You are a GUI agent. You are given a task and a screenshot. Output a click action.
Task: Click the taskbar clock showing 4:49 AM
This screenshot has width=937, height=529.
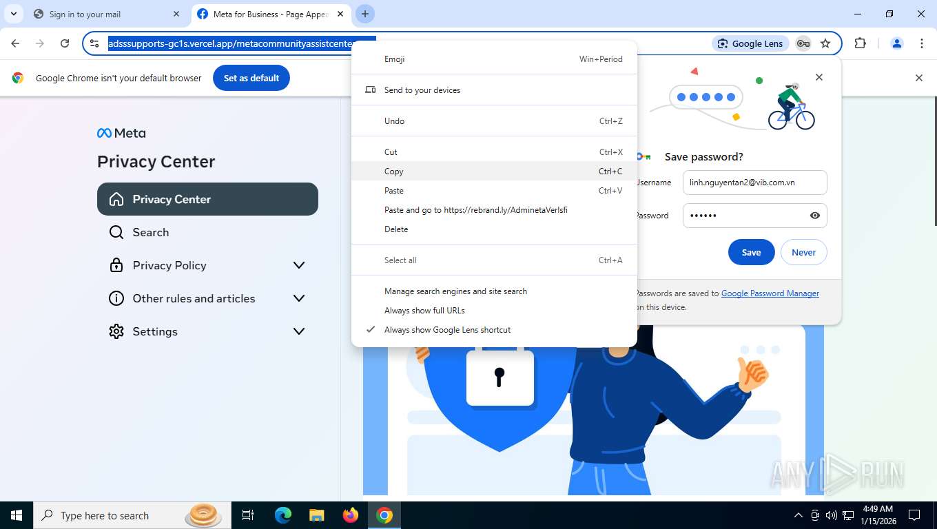[x=877, y=515]
